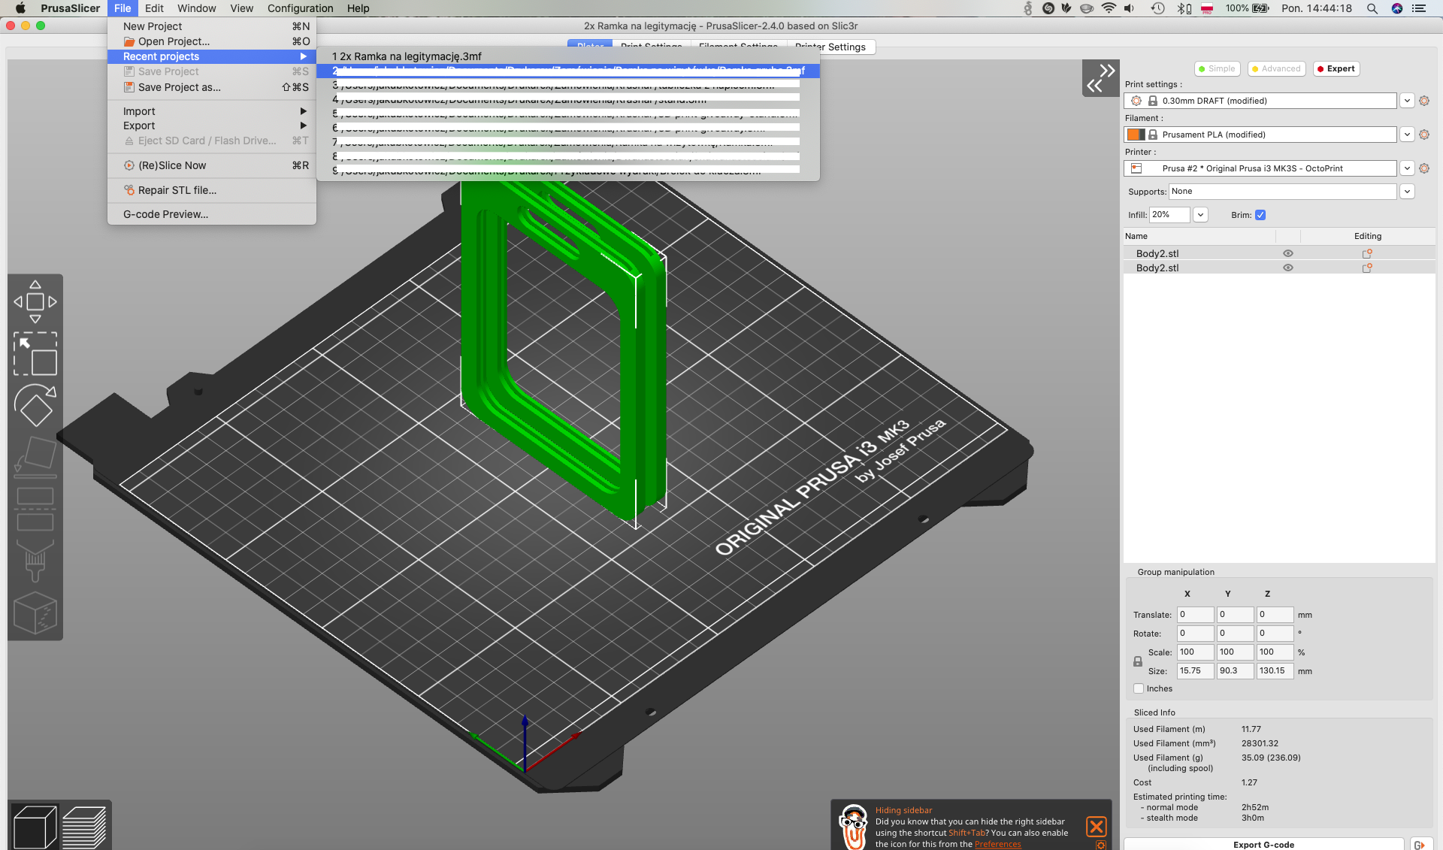This screenshot has height=850, width=1443.
Task: Switch to Expert mode
Action: [x=1336, y=68]
